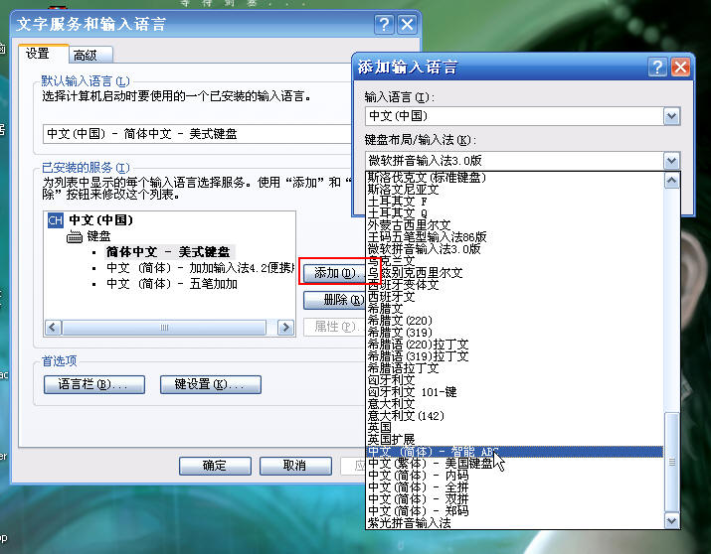711x554 pixels.
Task: Open the default input language 中文(中国) - 简体中文 combo
Action: coord(197,134)
